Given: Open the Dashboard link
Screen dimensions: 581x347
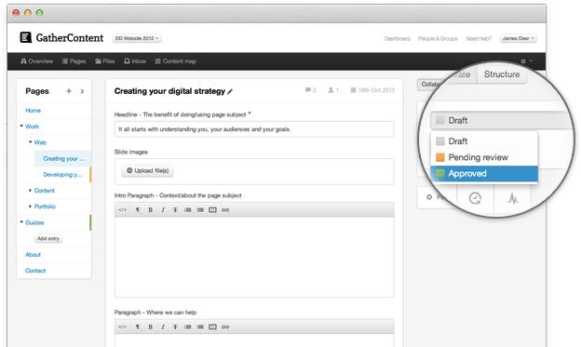Looking at the screenshot, I should click(398, 38).
